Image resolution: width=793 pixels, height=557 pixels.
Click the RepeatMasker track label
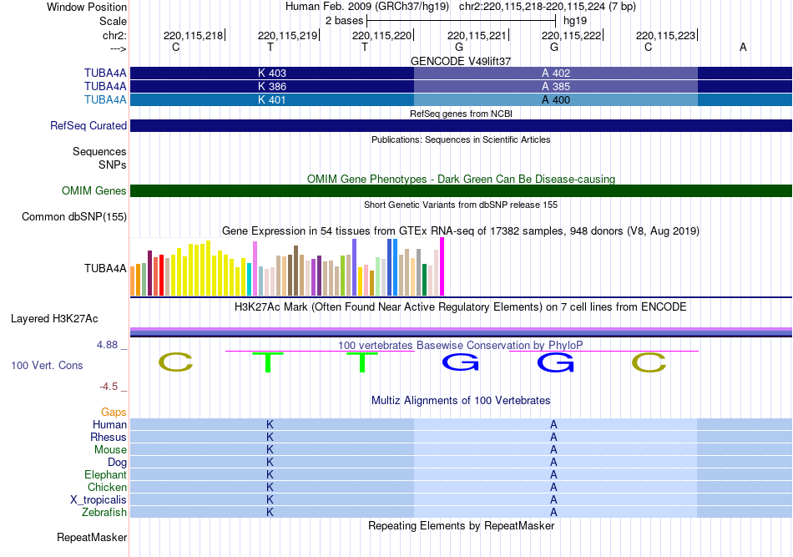(x=92, y=537)
